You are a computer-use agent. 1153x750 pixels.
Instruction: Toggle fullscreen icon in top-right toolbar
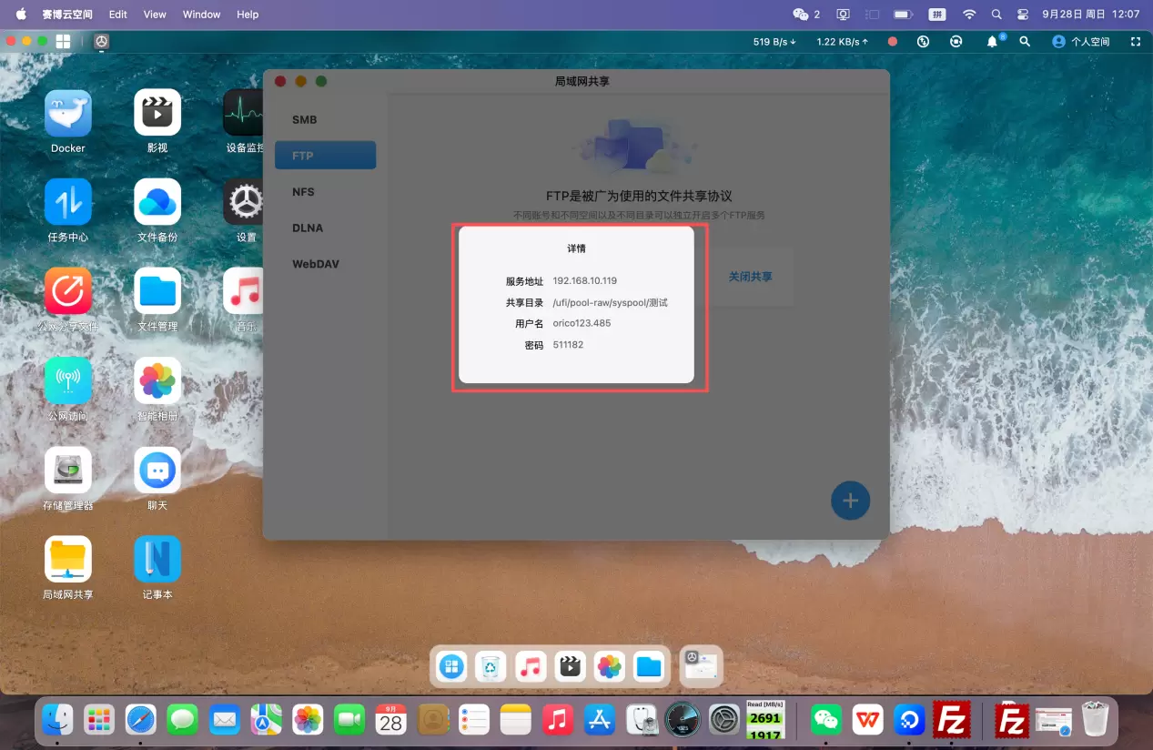pyautogui.click(x=1135, y=42)
